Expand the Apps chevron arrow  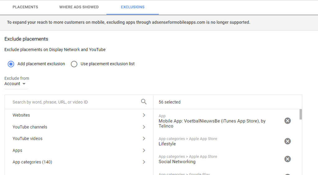coord(144,150)
